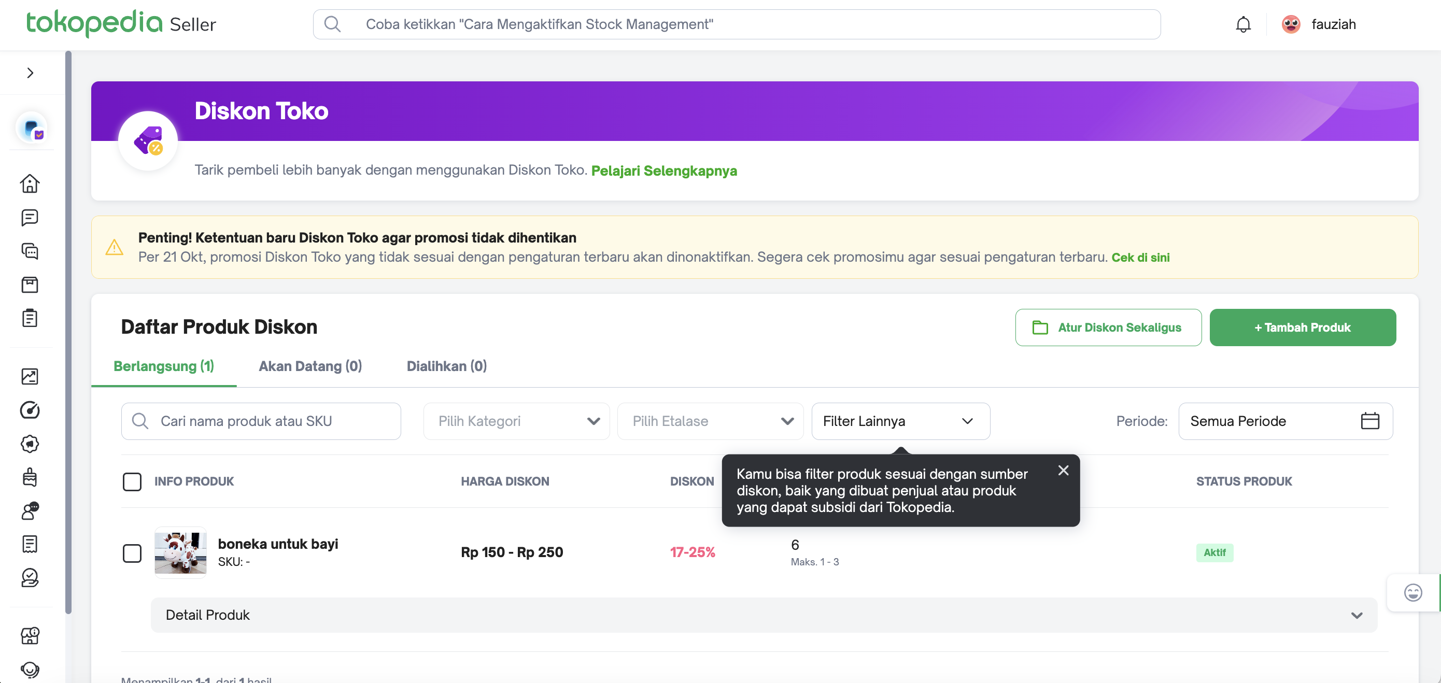Open the Home icon in sidebar
The image size is (1441, 683).
(x=30, y=183)
